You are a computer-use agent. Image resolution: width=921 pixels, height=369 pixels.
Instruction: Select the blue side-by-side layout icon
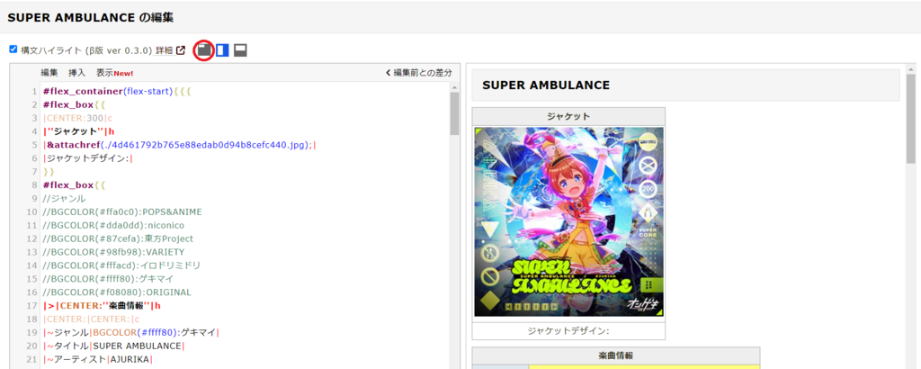point(222,50)
